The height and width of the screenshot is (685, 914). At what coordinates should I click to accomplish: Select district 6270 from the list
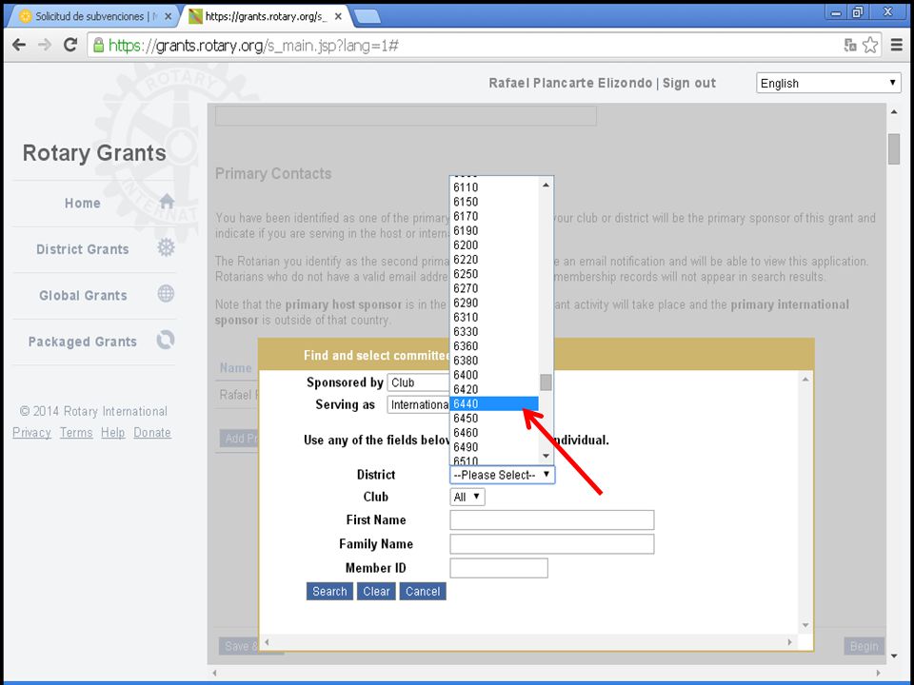tap(494, 288)
